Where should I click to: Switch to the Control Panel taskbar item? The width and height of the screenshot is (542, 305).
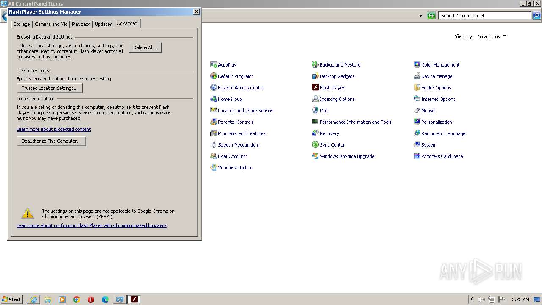coord(120,299)
